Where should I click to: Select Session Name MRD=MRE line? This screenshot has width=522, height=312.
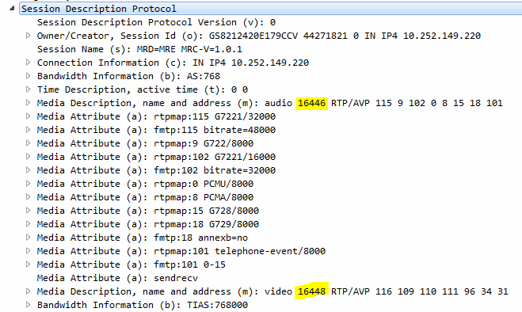(139, 49)
